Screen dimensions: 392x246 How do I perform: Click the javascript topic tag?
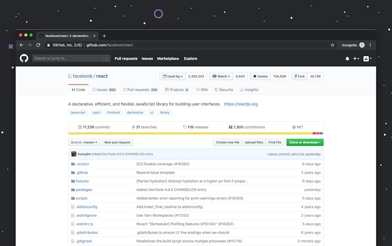point(78,112)
